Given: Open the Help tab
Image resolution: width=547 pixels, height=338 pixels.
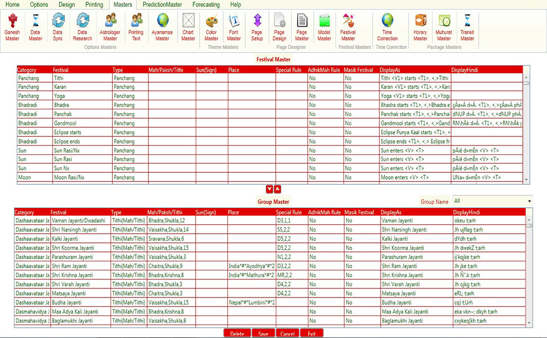Looking at the screenshot, I should (236, 5).
